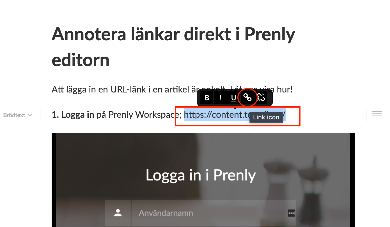
Task: Underline the selected text via U button
Action: click(233, 98)
